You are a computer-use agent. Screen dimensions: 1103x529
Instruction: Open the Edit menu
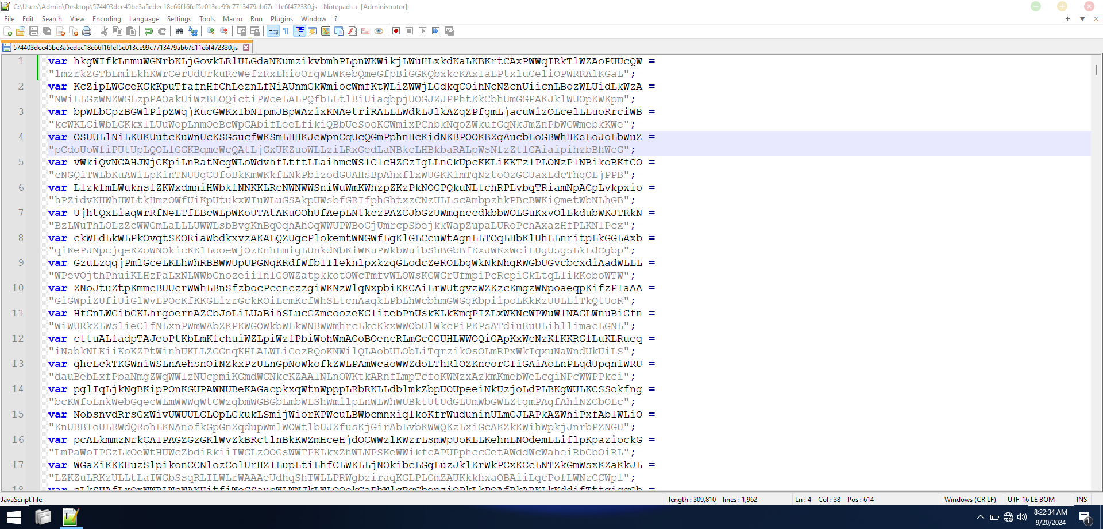(x=28, y=19)
